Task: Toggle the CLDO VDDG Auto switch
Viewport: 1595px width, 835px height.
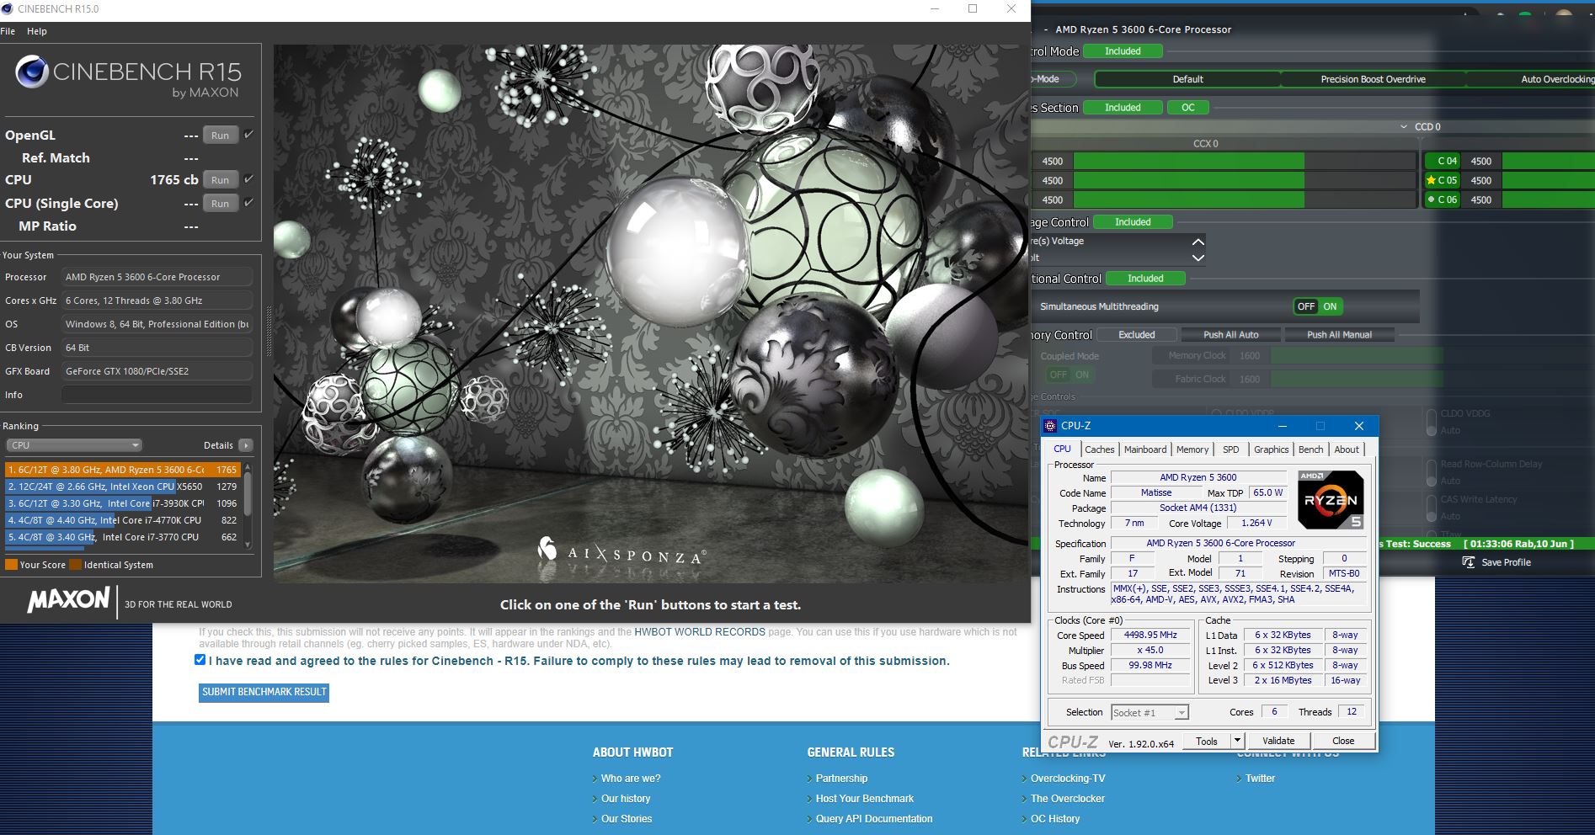Action: tap(1432, 422)
